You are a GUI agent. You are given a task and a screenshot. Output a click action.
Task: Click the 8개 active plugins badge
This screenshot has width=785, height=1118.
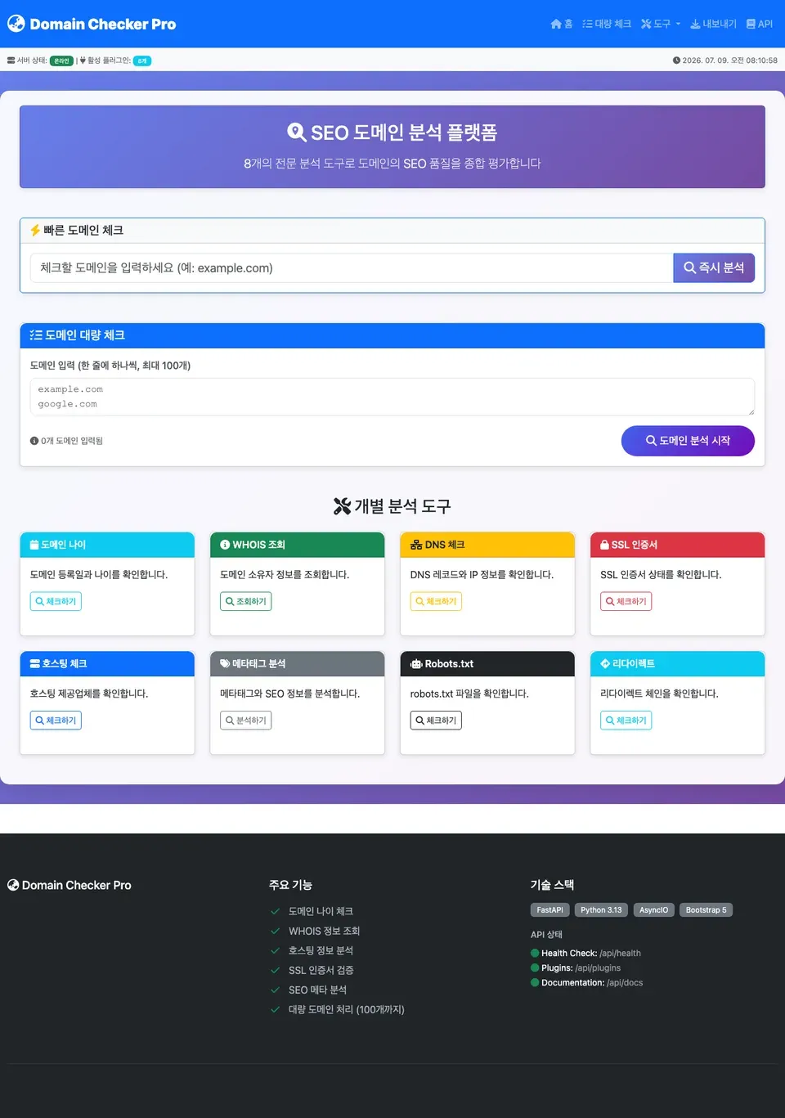pos(142,61)
